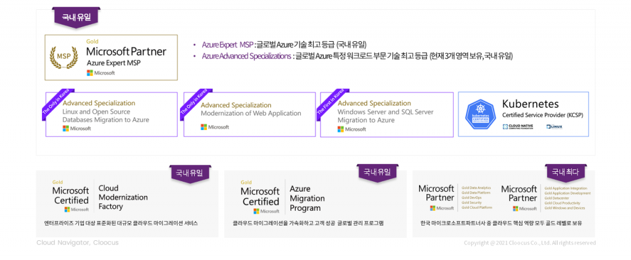Click 'Gold Data Analytics' competency

pyautogui.click(x=476, y=188)
